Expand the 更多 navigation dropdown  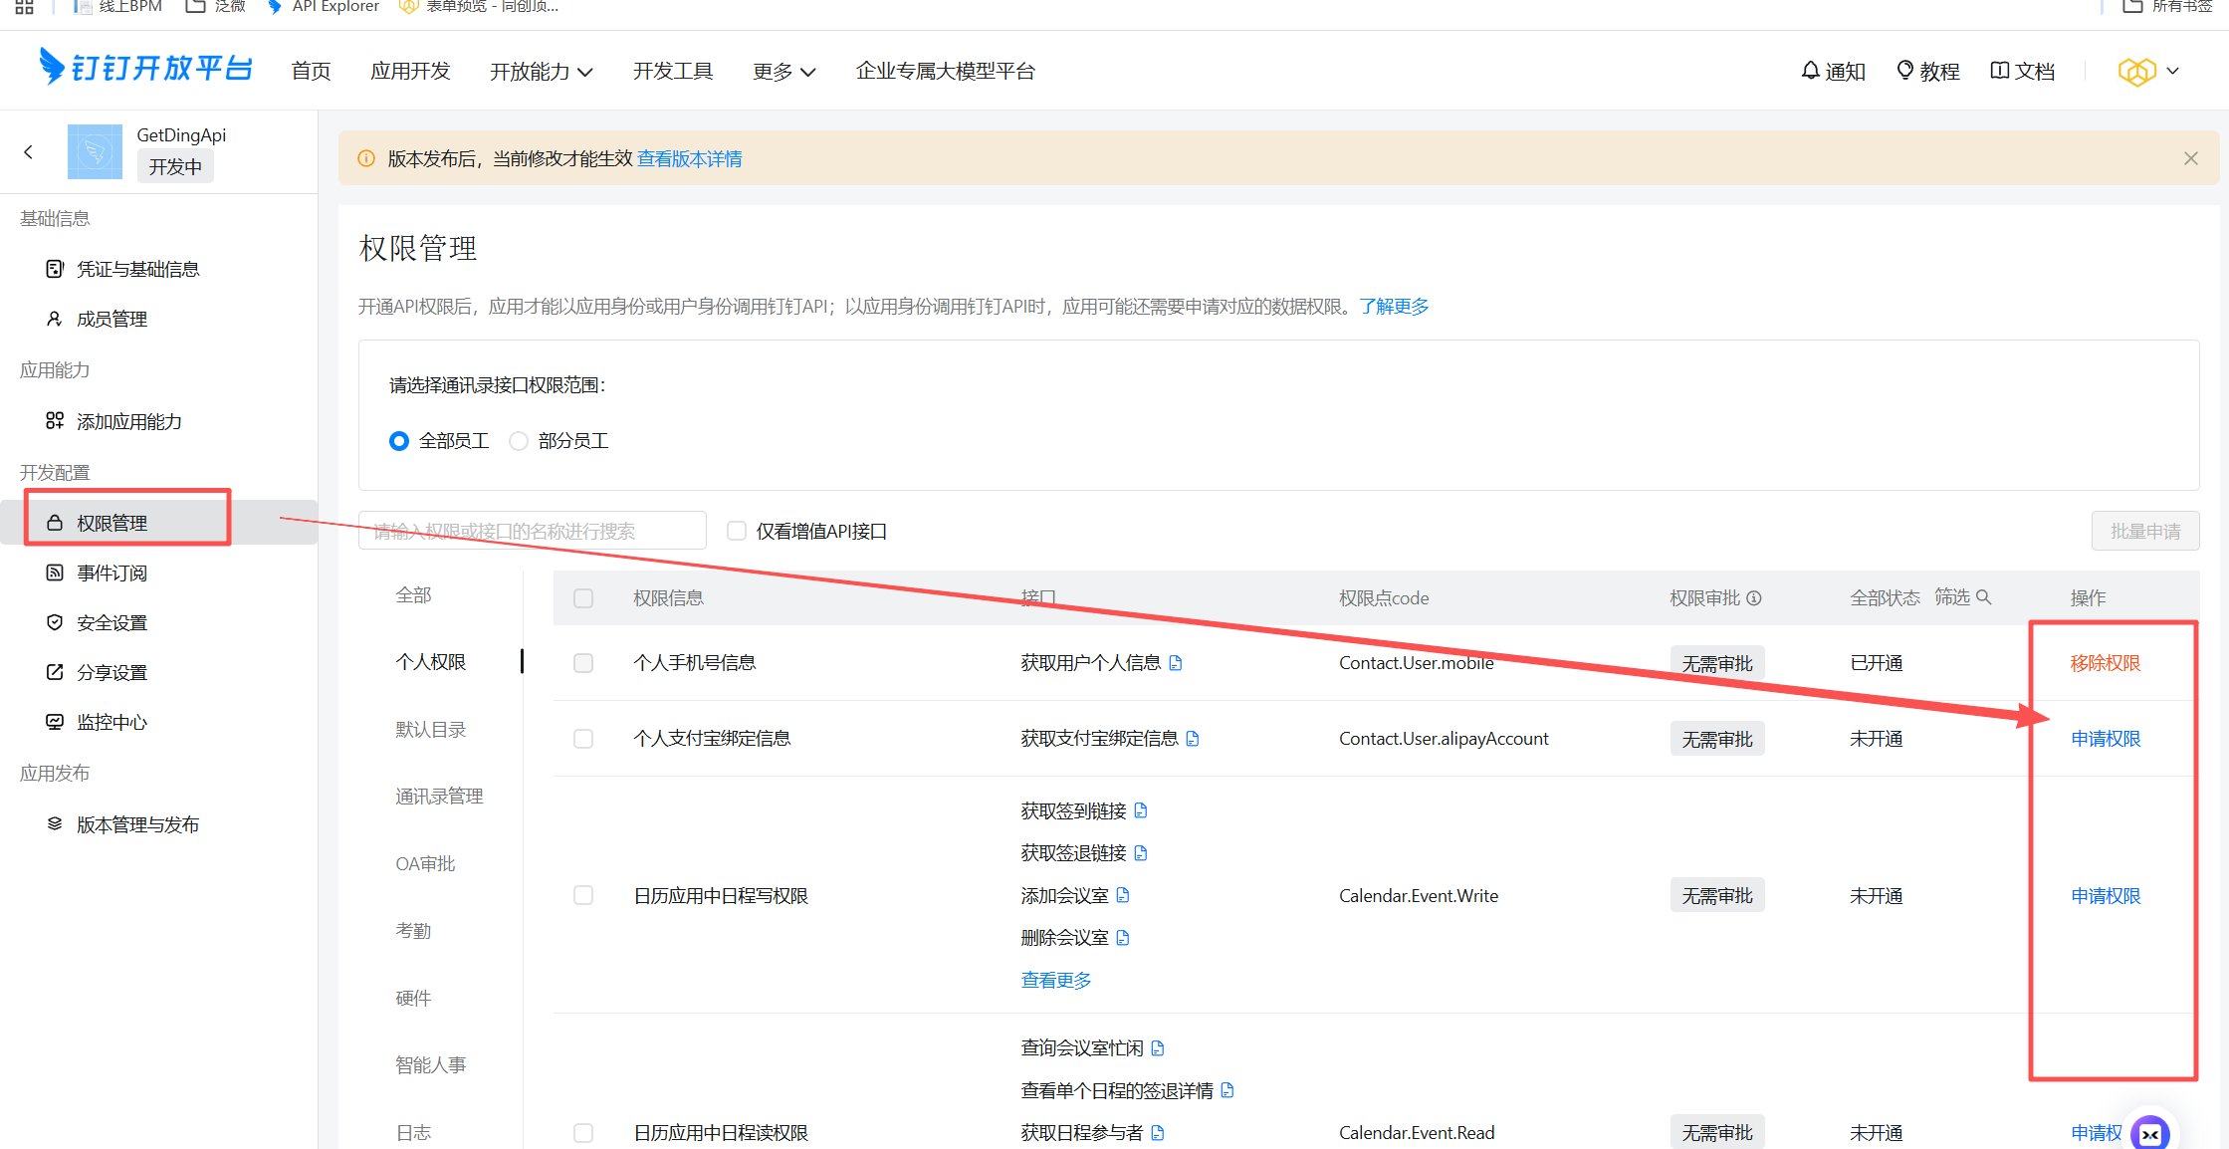[784, 72]
